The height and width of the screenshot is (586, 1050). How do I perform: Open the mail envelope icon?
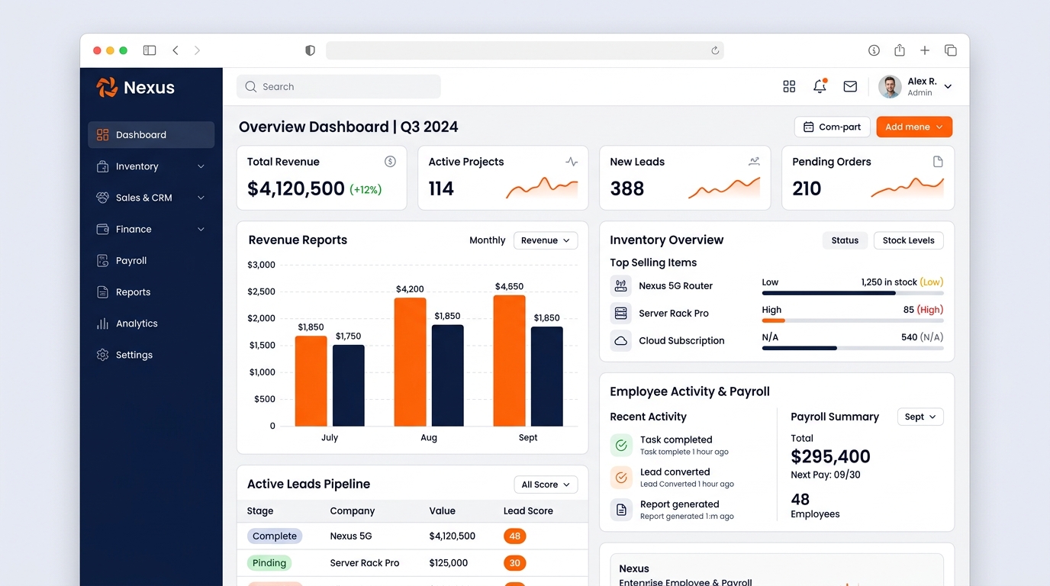click(850, 86)
